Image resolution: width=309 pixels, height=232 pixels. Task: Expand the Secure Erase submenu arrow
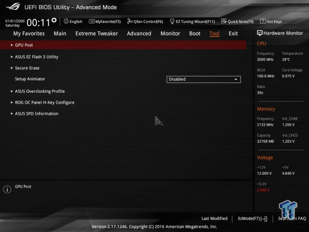coord(11,68)
